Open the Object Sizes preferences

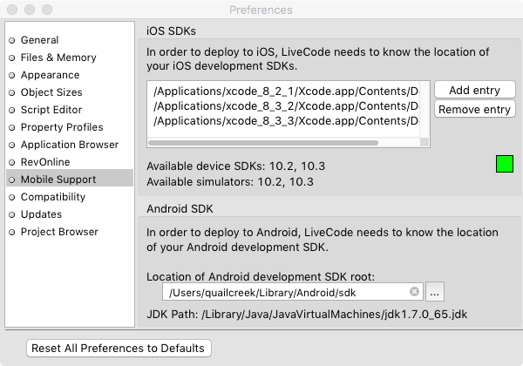[51, 92]
